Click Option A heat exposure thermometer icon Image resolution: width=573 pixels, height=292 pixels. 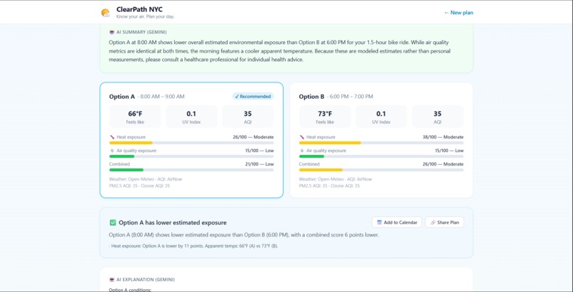click(112, 137)
